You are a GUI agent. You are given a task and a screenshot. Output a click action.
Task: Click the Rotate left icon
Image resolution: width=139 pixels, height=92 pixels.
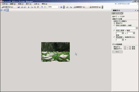[68, 7]
